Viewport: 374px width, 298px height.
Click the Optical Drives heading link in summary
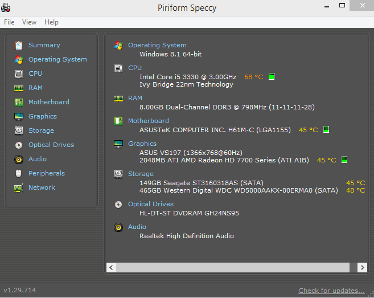[x=151, y=204]
